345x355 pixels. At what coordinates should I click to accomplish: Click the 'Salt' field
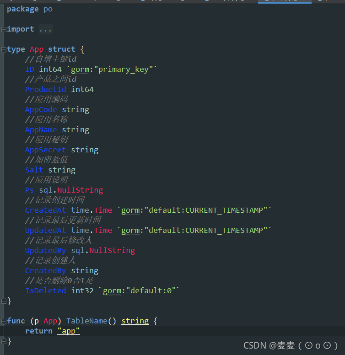click(x=34, y=170)
